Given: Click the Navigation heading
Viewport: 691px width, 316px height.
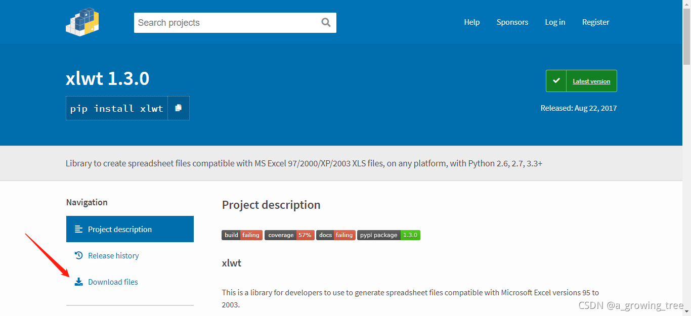Looking at the screenshot, I should click(x=87, y=202).
